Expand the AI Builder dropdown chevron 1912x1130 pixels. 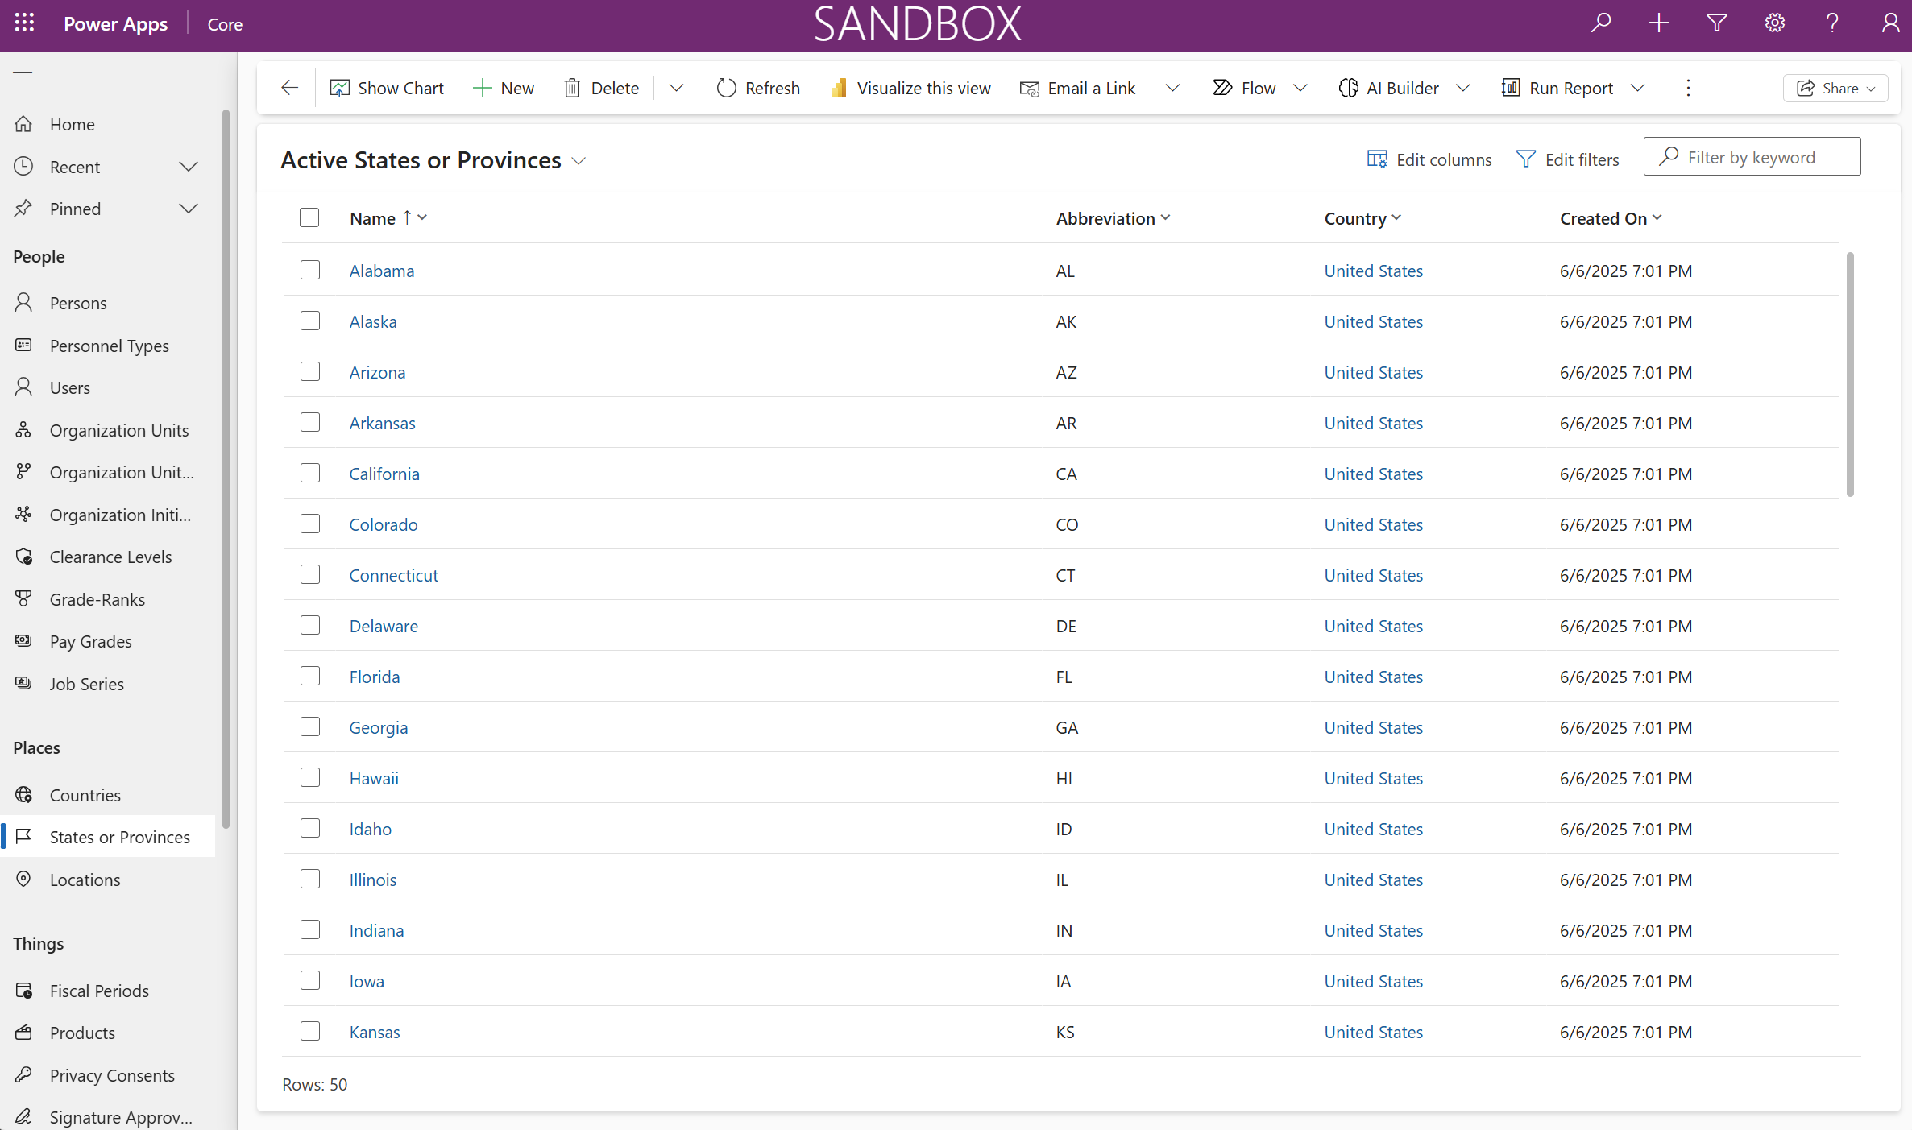tap(1463, 88)
